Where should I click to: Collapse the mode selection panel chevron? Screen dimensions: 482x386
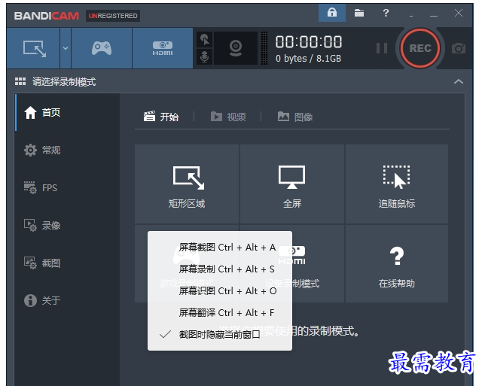coord(459,81)
